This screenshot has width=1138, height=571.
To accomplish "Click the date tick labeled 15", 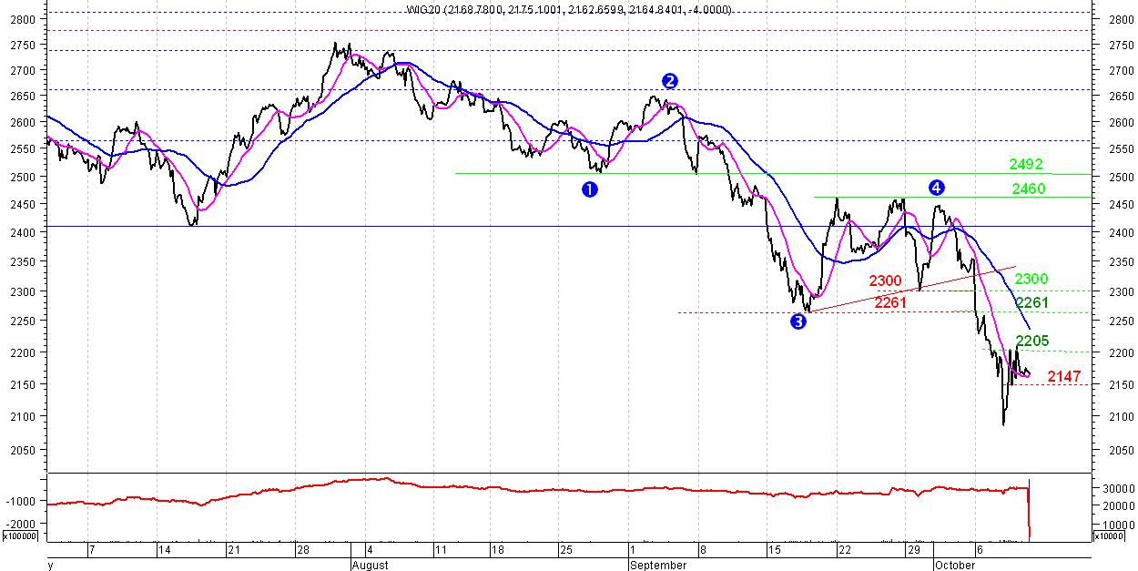I will (775, 551).
